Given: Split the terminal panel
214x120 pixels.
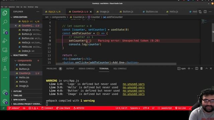Looking at the screenshot, I should 197,69.
